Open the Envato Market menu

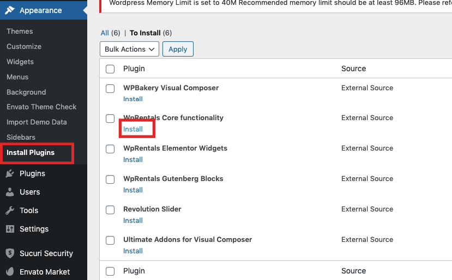[x=44, y=272]
